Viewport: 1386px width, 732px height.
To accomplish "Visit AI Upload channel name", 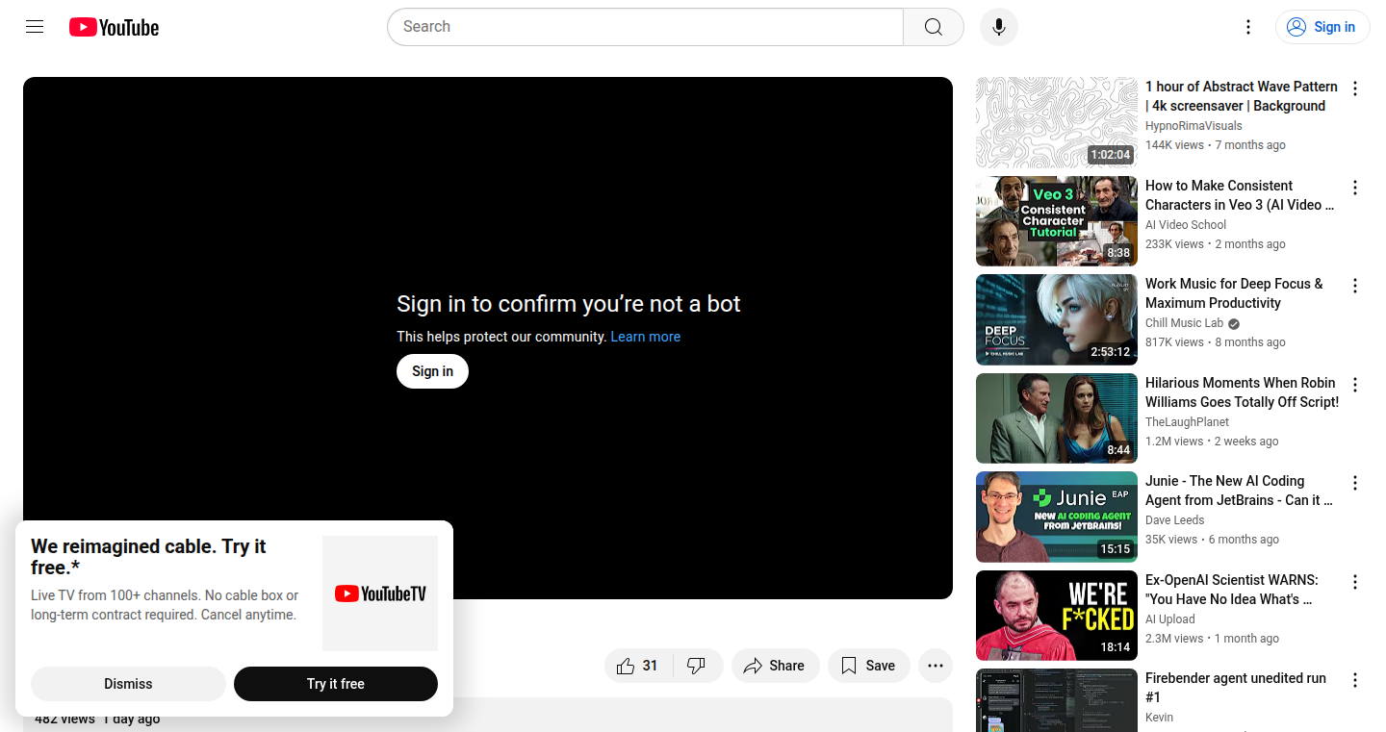I will point(1170,619).
